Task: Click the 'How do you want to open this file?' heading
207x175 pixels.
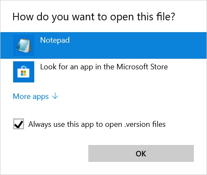Action: (x=94, y=17)
